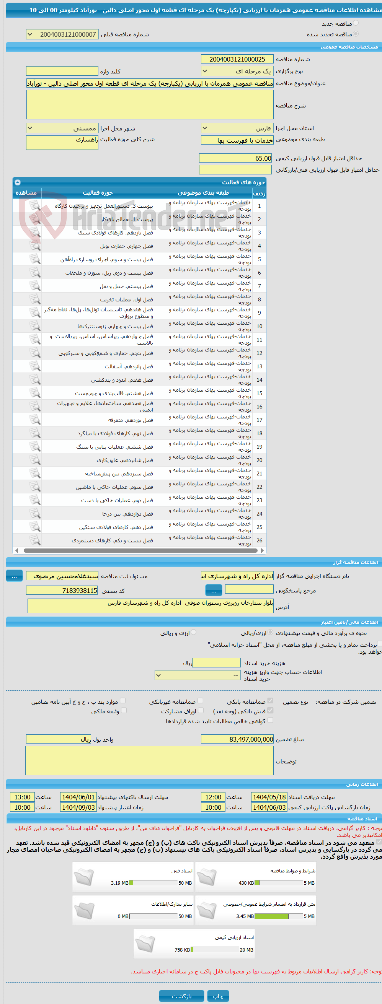Image resolution: width=382 pixels, height=1004 pixels.
Task: Toggle ضمانتنامه غیربانکی checkbox
Action: [200, 700]
